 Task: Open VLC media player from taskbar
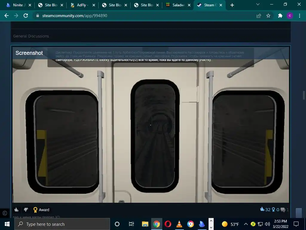[179, 224]
